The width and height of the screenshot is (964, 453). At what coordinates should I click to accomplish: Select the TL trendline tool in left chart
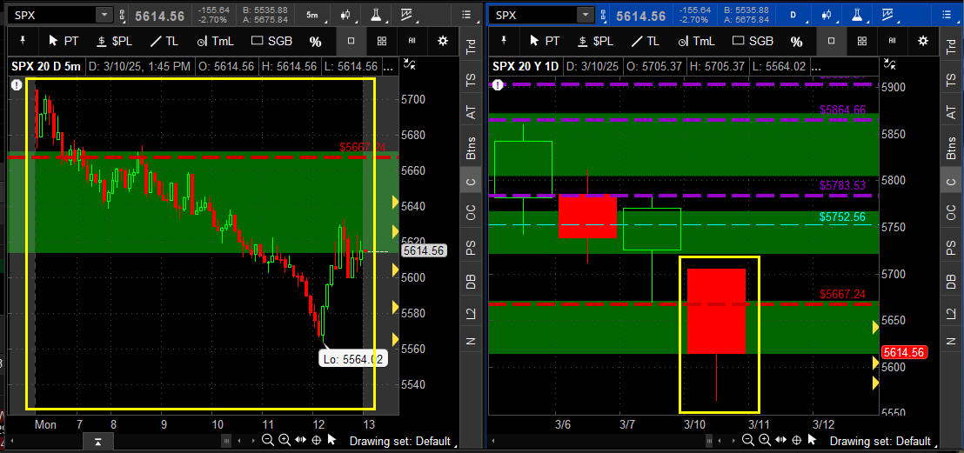(x=166, y=41)
